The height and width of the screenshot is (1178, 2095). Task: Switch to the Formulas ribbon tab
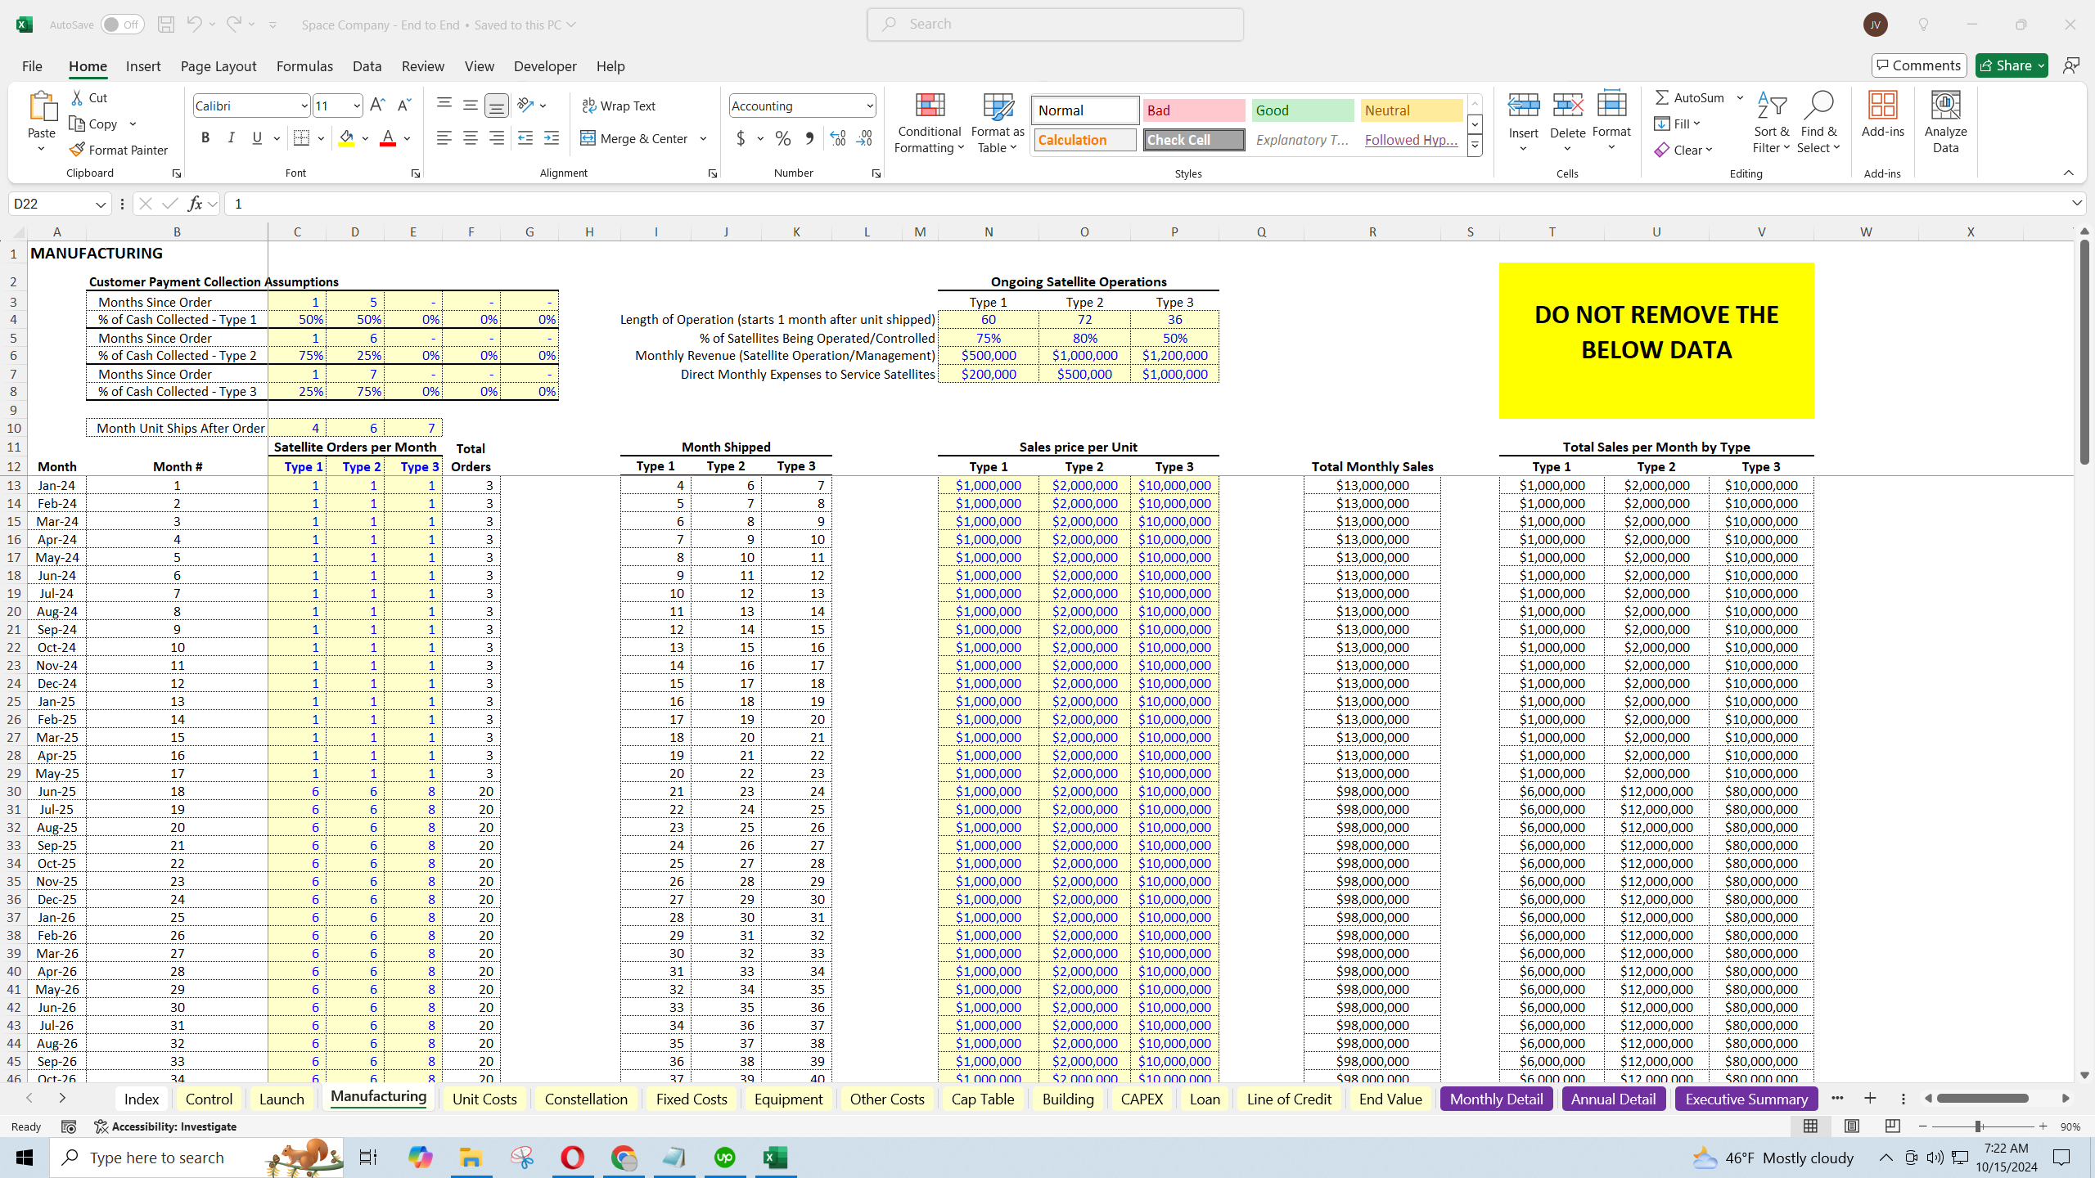point(304,66)
